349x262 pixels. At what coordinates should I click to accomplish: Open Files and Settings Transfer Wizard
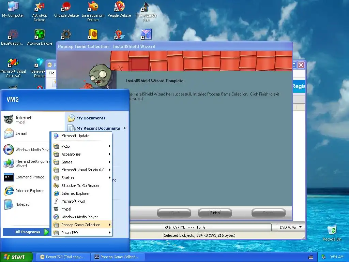(26, 163)
